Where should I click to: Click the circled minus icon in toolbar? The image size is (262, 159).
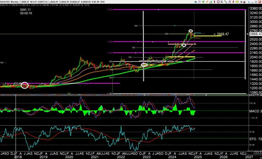218,2
